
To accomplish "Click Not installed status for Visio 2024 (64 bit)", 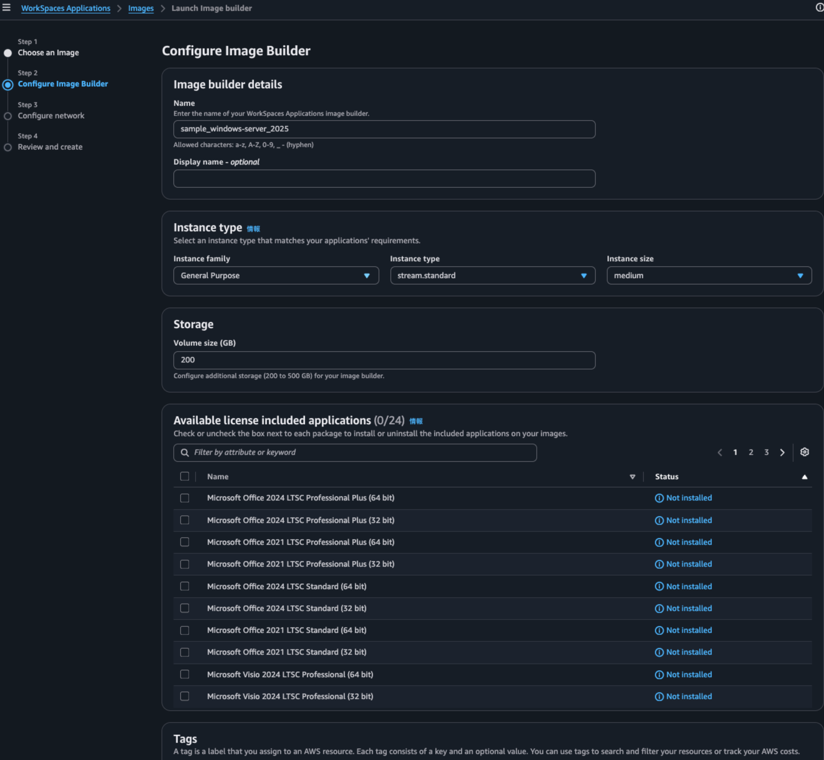I will (689, 675).
